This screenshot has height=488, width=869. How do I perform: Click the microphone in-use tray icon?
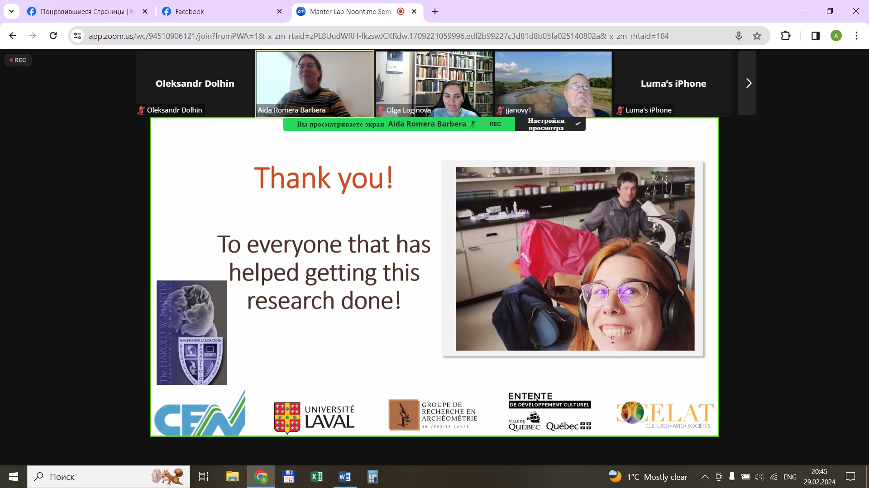pos(732,477)
